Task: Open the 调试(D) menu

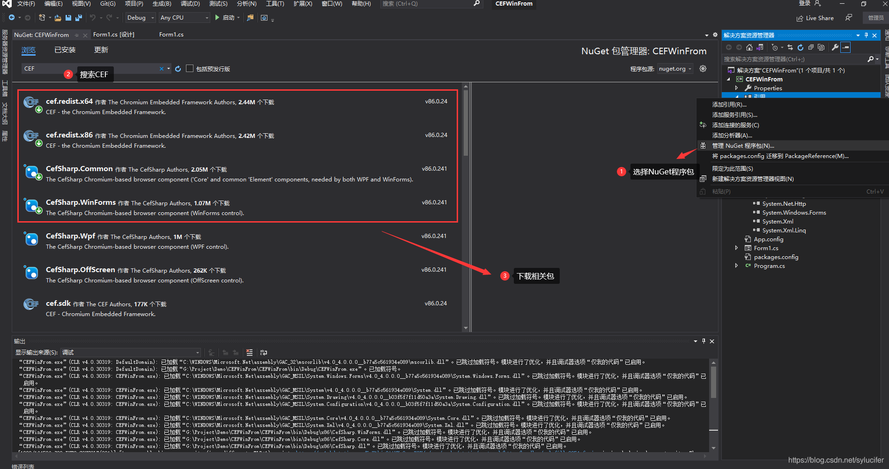Action: [x=190, y=4]
